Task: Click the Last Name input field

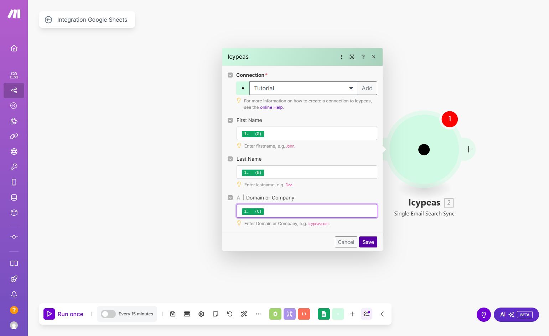Action: pyautogui.click(x=307, y=172)
